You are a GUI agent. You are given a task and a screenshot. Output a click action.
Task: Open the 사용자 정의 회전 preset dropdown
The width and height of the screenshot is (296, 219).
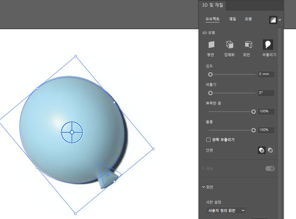[x=226, y=210]
